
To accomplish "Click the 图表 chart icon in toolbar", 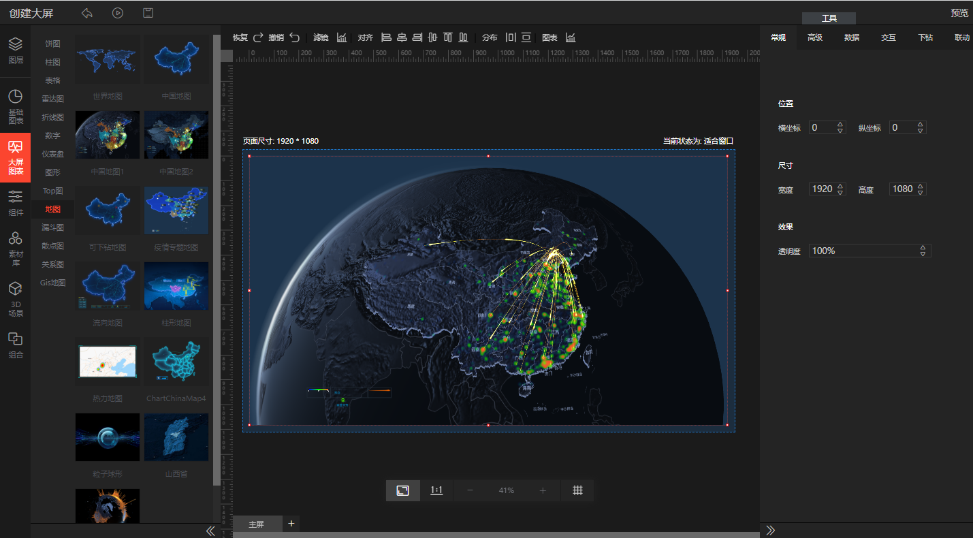I will pos(571,37).
